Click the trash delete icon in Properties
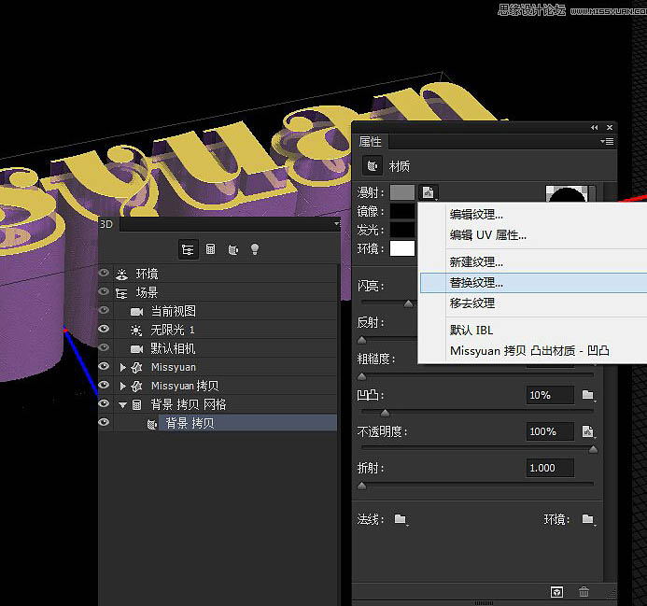This screenshot has width=647, height=606. click(x=584, y=592)
